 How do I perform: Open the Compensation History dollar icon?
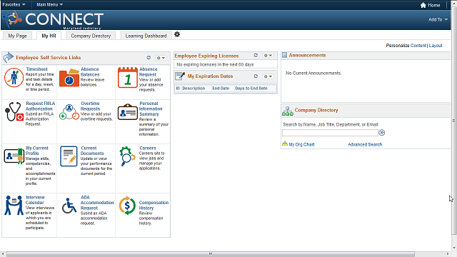127,206
